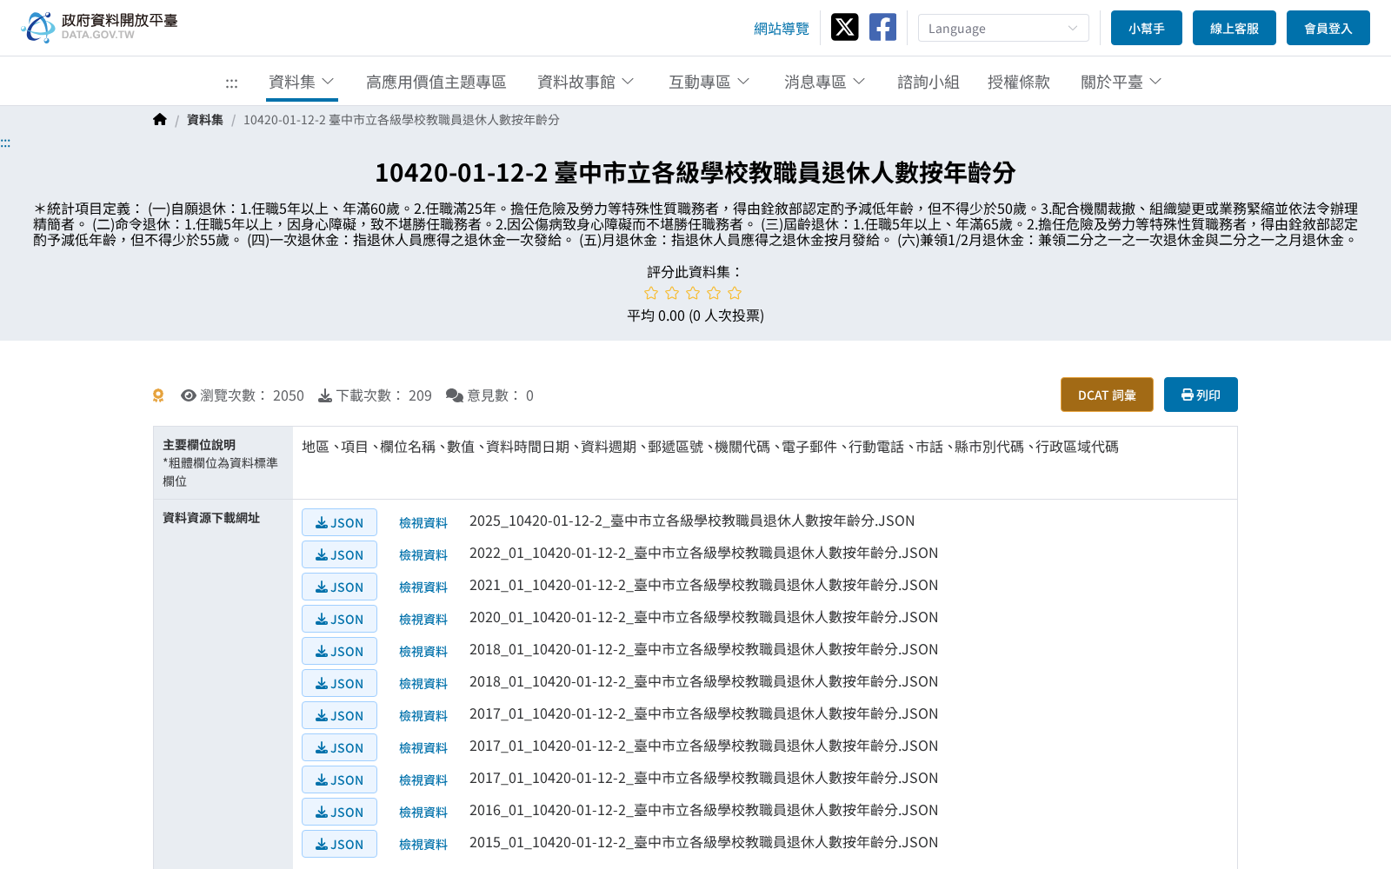Click the 意見數 0 comment count

[489, 395]
